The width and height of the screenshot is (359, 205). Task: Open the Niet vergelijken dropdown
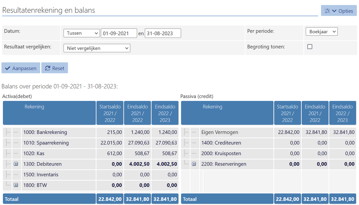[97, 48]
